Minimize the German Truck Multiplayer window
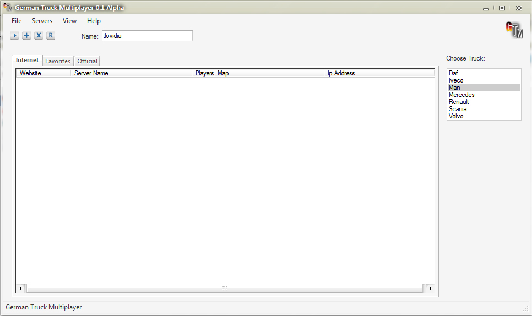Image resolution: width=532 pixels, height=316 pixels. click(x=486, y=8)
